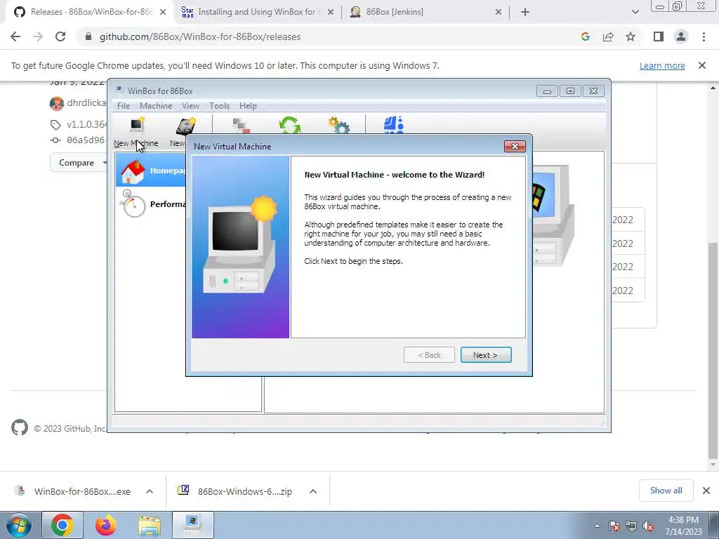719x539 pixels.
Task: Reload the page with Chrome refresh icon
Action: click(x=60, y=36)
